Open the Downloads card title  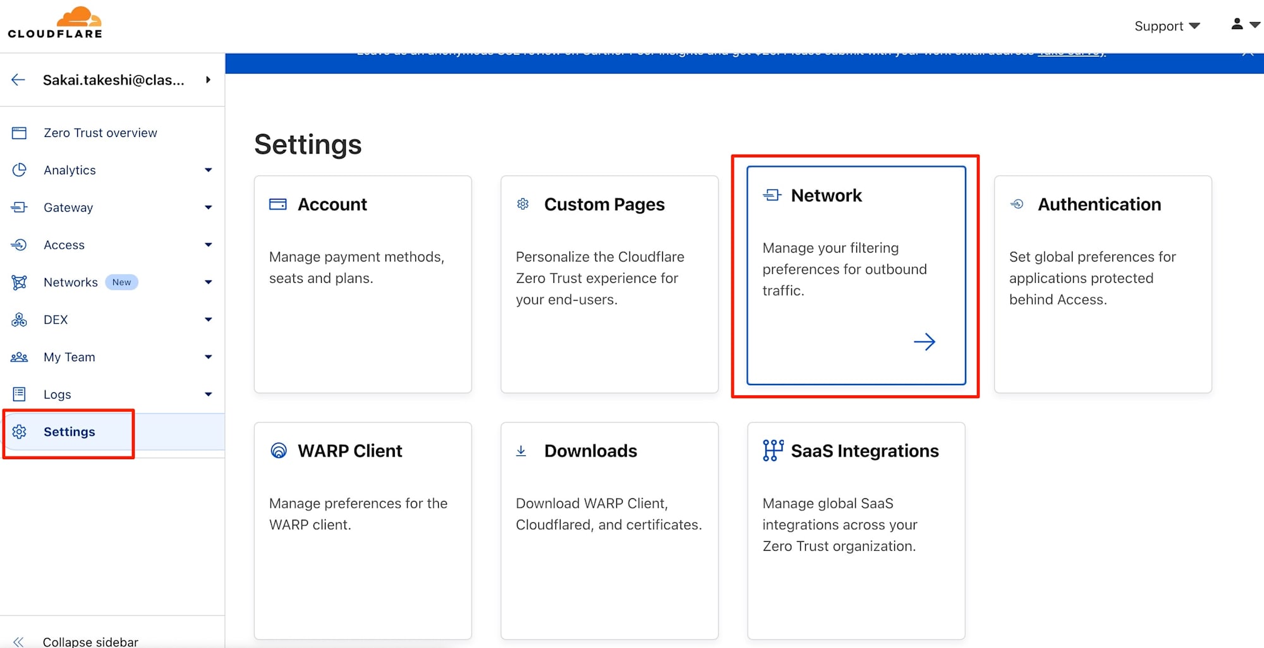(x=590, y=450)
